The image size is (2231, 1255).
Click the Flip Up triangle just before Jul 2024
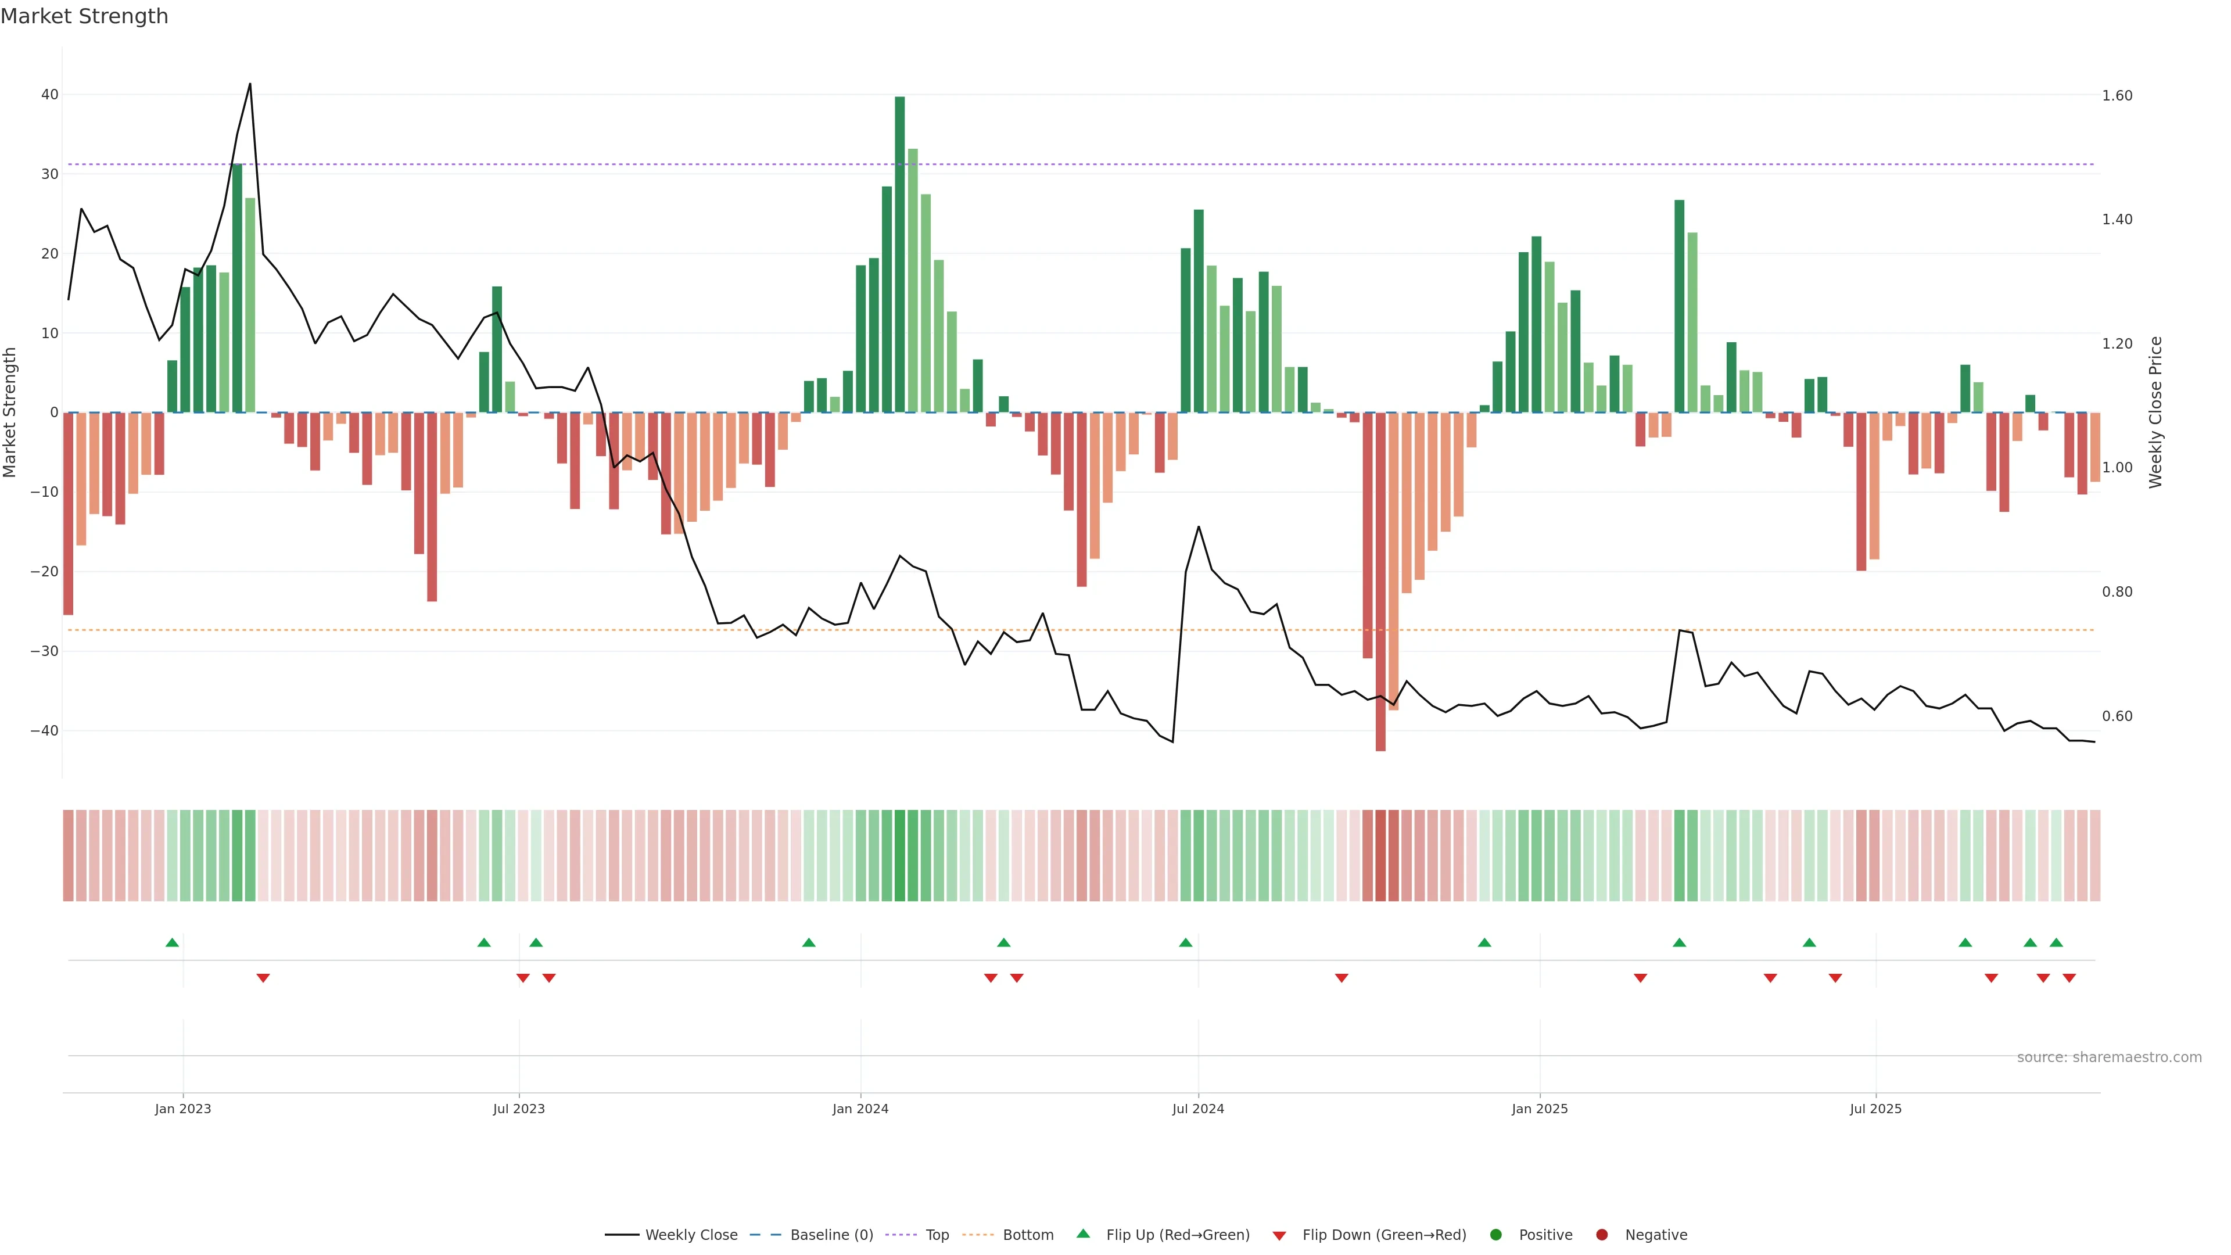coord(1186,942)
